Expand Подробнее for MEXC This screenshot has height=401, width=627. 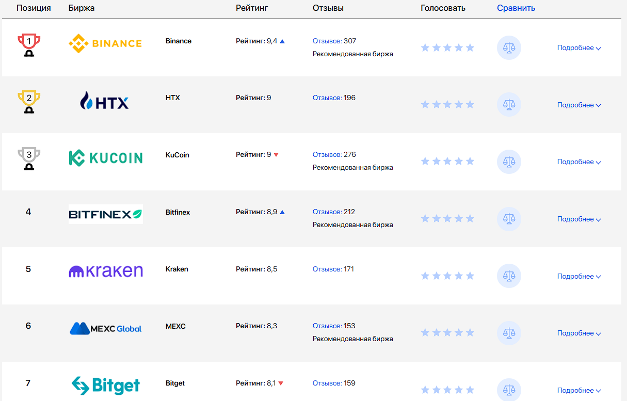579,333
